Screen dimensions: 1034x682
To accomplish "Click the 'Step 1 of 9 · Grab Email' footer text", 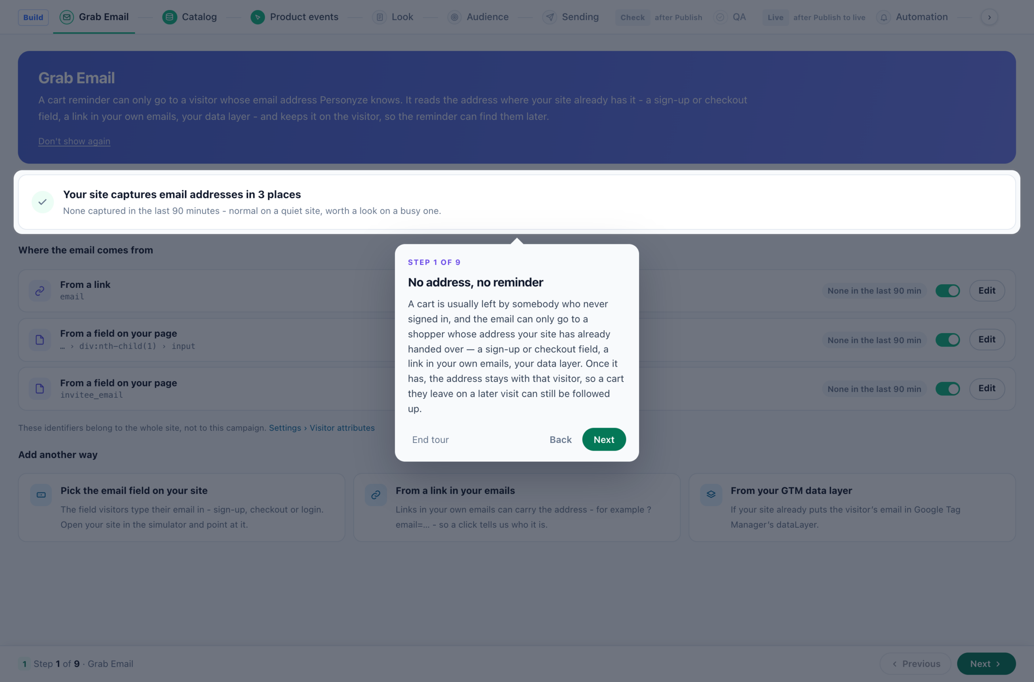I will point(83,663).
